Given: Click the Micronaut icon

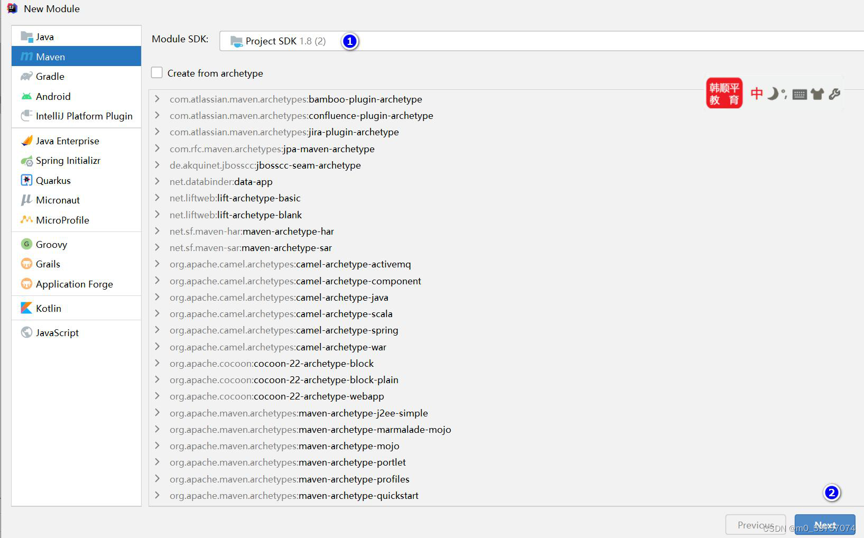Looking at the screenshot, I should (x=26, y=200).
